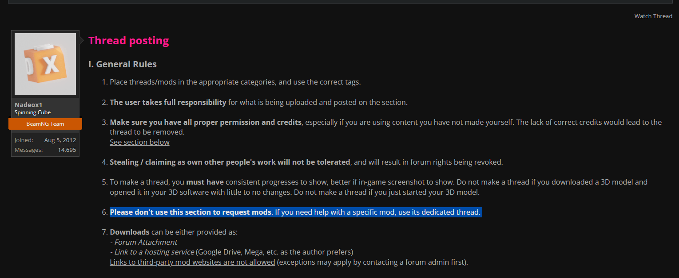Click the 14,695 messages count

tap(67, 150)
